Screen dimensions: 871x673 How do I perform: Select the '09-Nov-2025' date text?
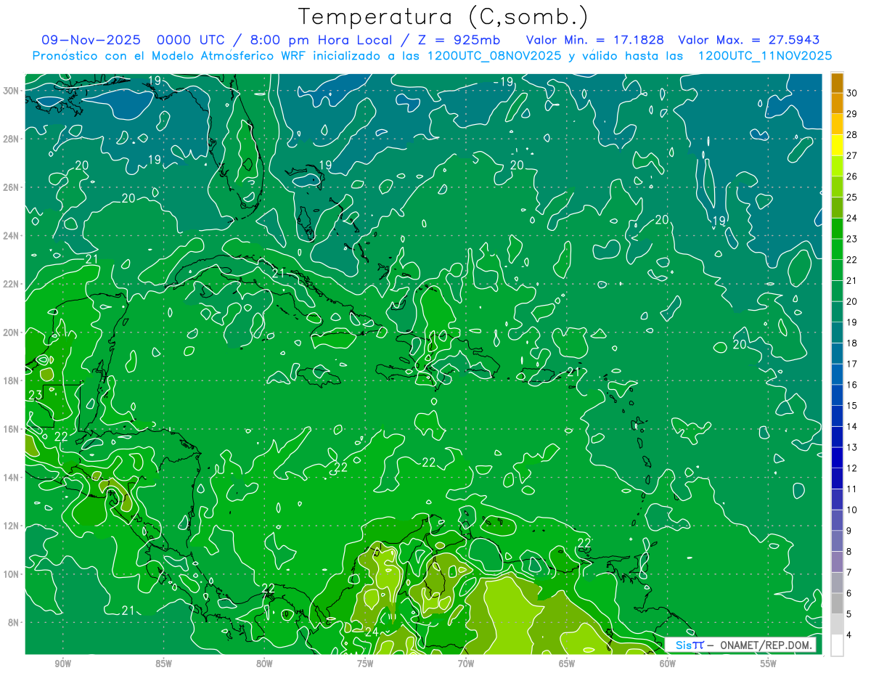[90, 40]
